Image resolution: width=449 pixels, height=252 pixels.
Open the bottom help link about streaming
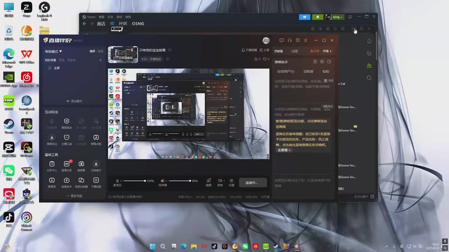(125, 197)
